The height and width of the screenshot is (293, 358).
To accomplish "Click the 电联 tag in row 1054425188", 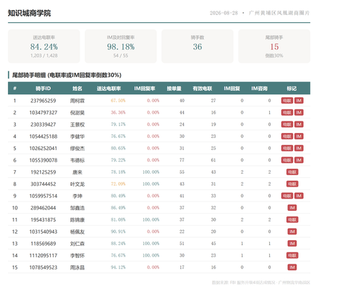I will tap(287, 136).
